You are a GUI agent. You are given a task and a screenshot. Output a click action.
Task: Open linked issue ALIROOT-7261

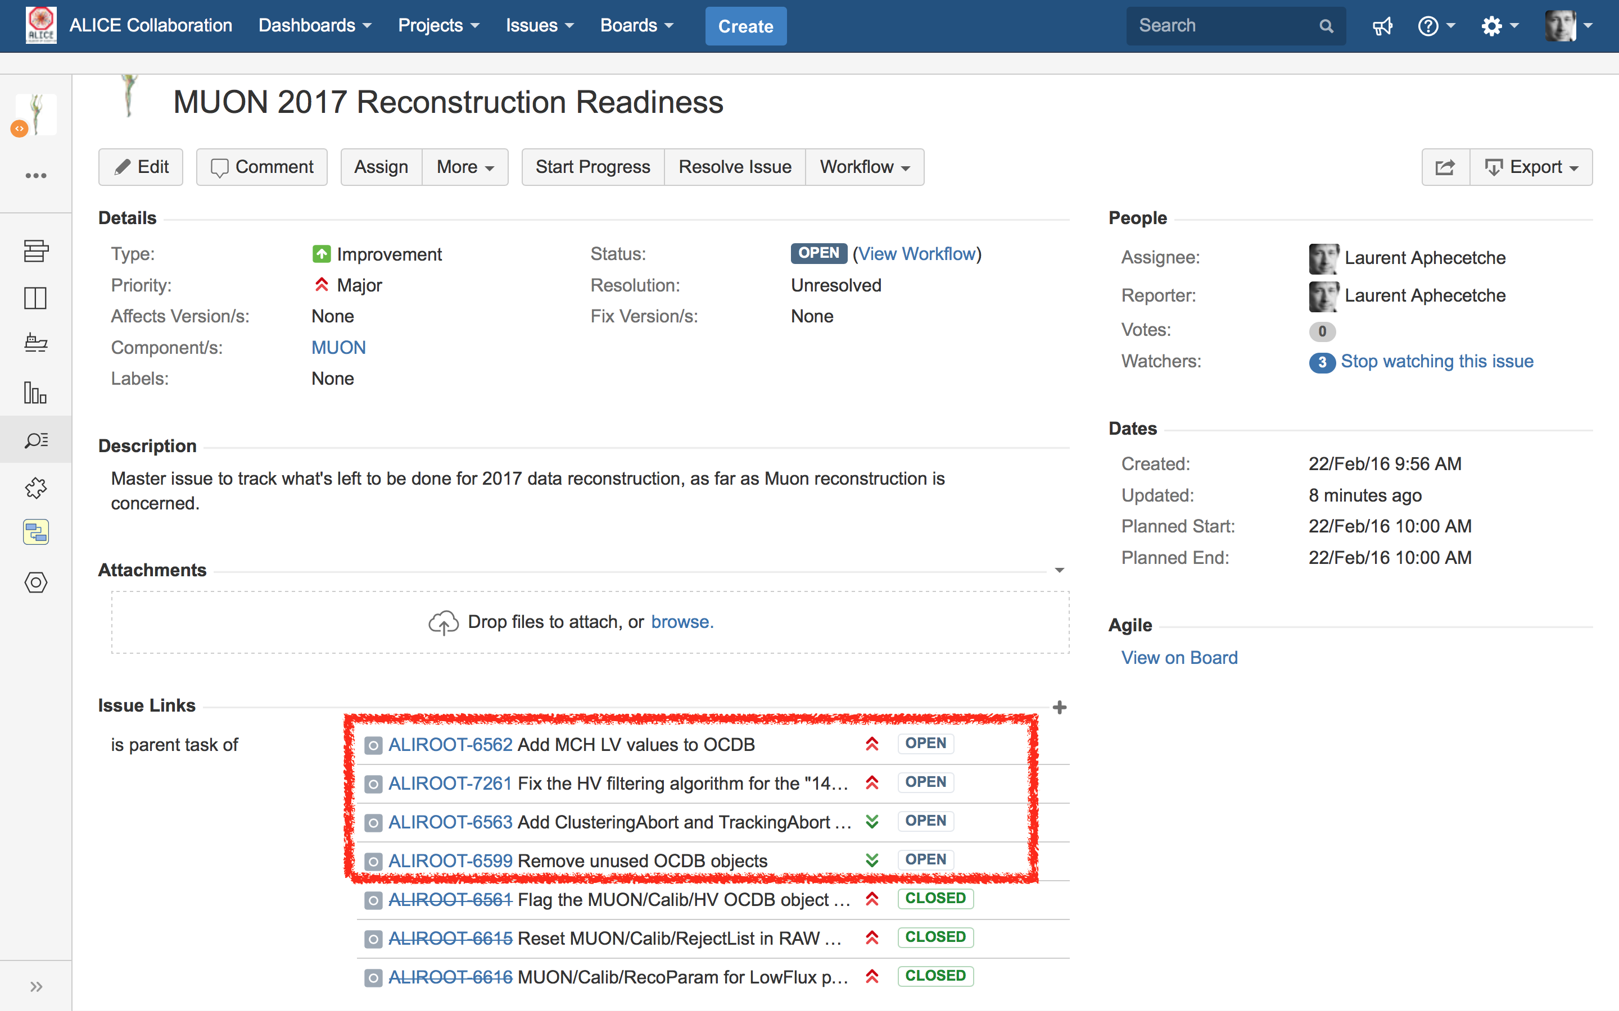(x=450, y=784)
